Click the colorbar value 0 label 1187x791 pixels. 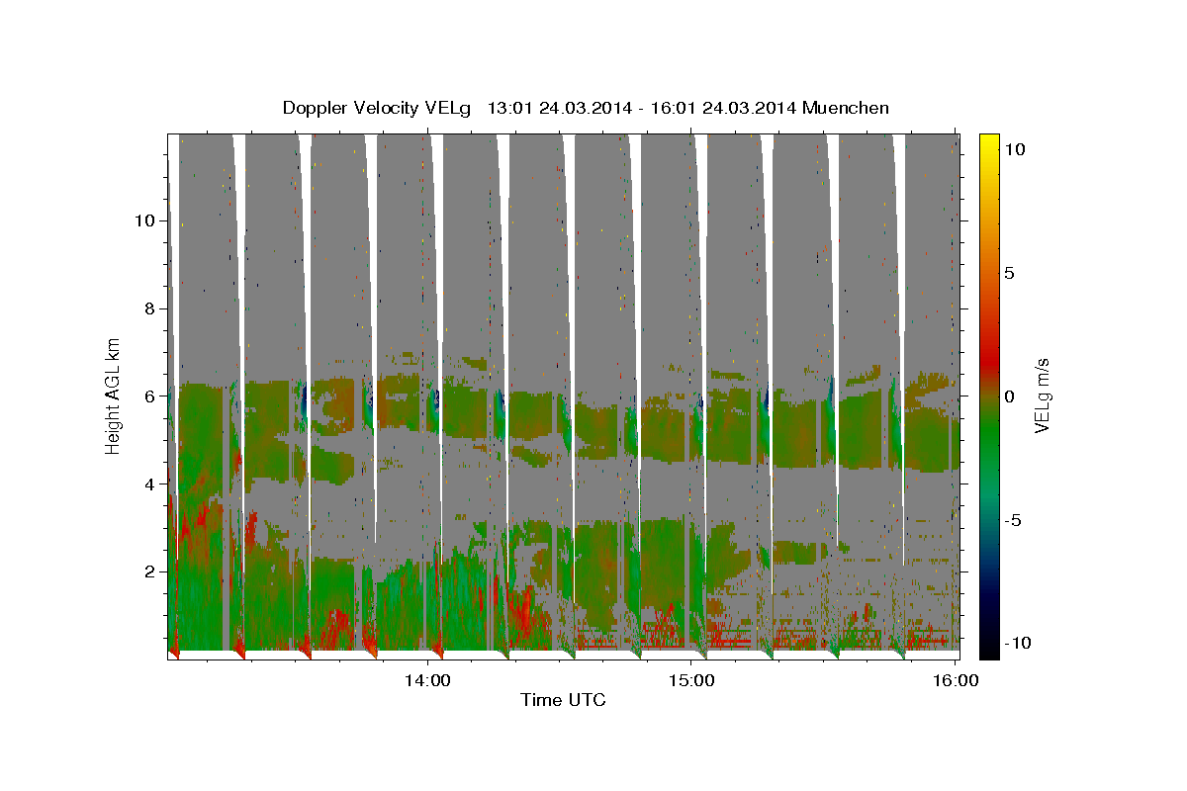1010,395
